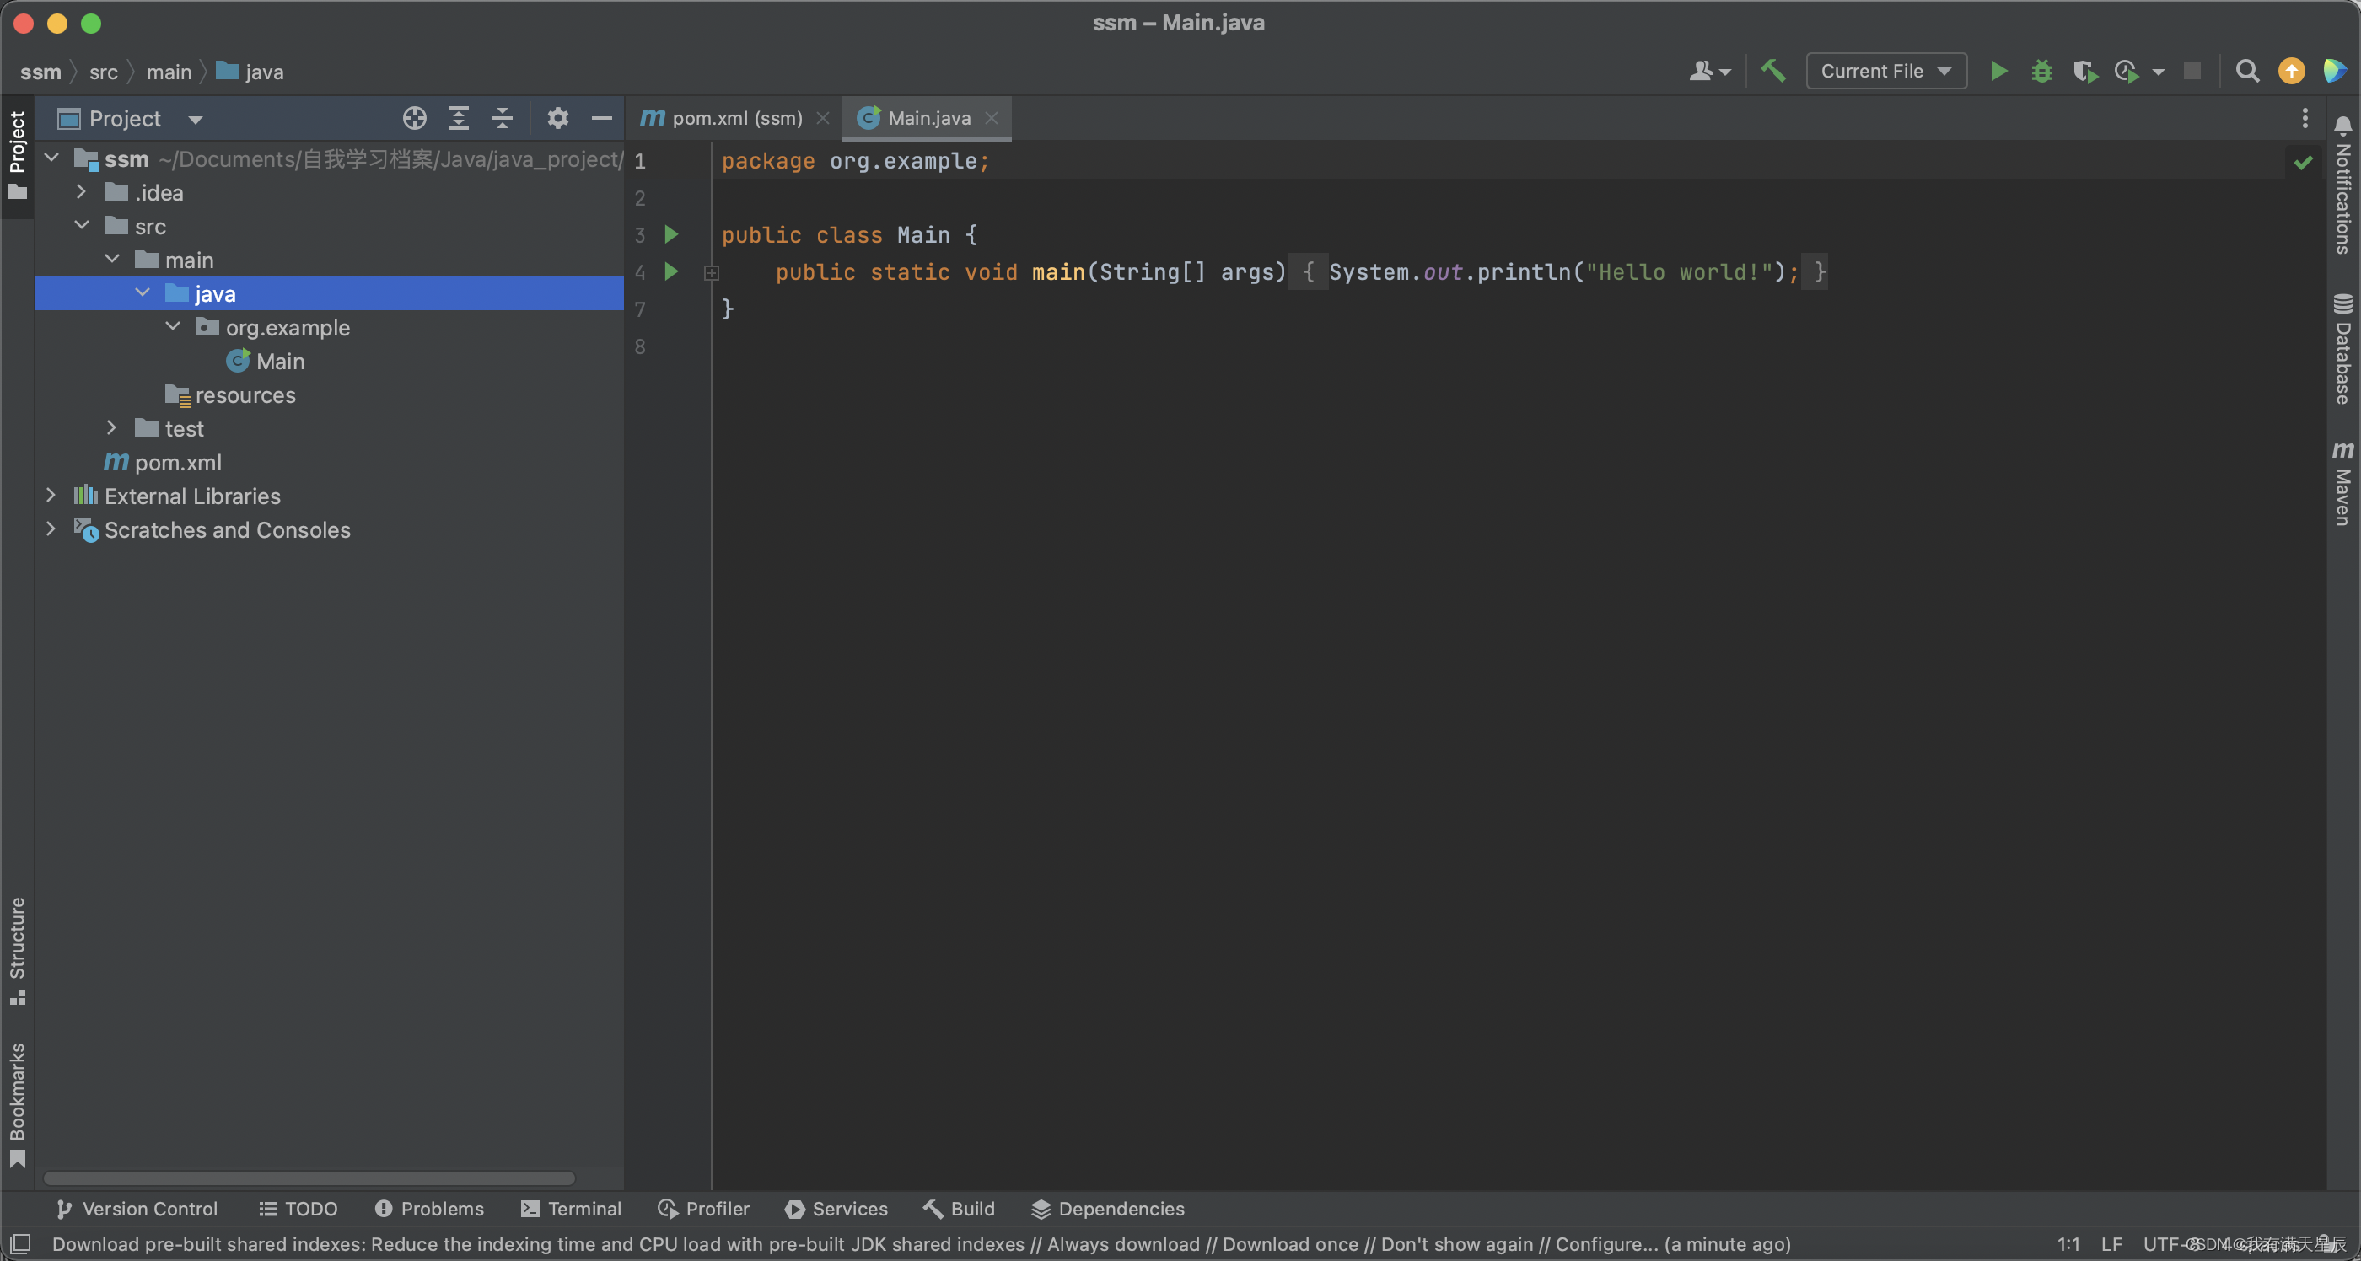This screenshot has height=1261, width=2361.
Task: Click the Build Project hammer icon
Action: [1772, 71]
